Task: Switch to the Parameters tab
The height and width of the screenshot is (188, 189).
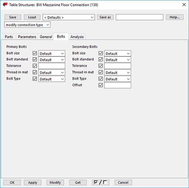Action: click(x=27, y=37)
